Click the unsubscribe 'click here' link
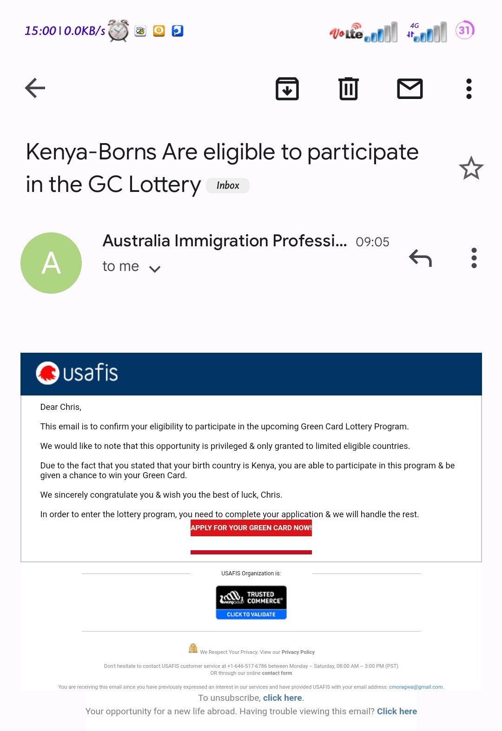 pos(282,698)
